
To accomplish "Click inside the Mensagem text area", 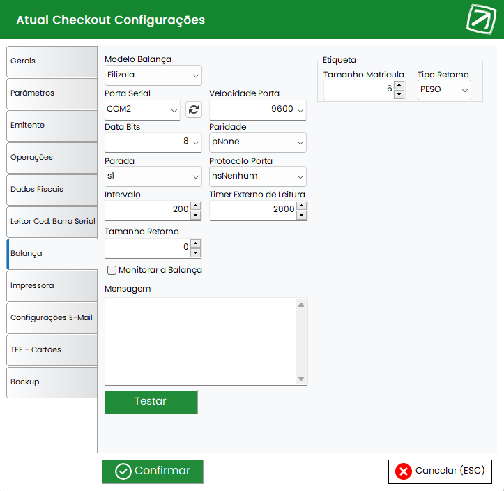I will point(200,341).
